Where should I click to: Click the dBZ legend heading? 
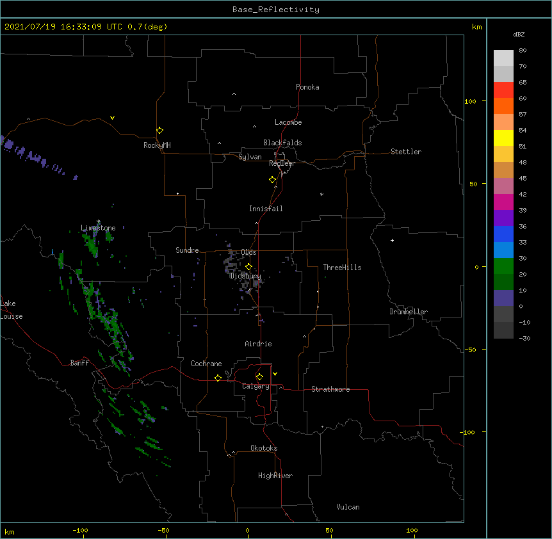[519, 35]
